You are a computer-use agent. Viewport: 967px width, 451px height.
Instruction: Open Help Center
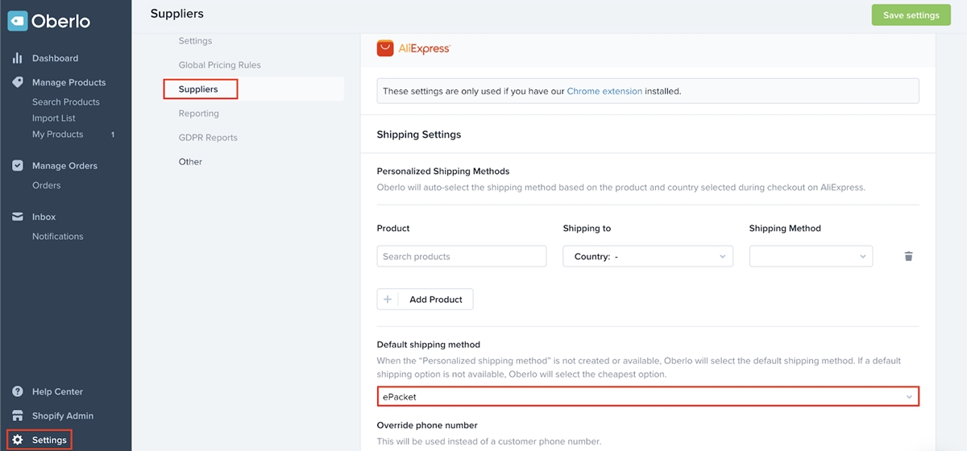57,391
